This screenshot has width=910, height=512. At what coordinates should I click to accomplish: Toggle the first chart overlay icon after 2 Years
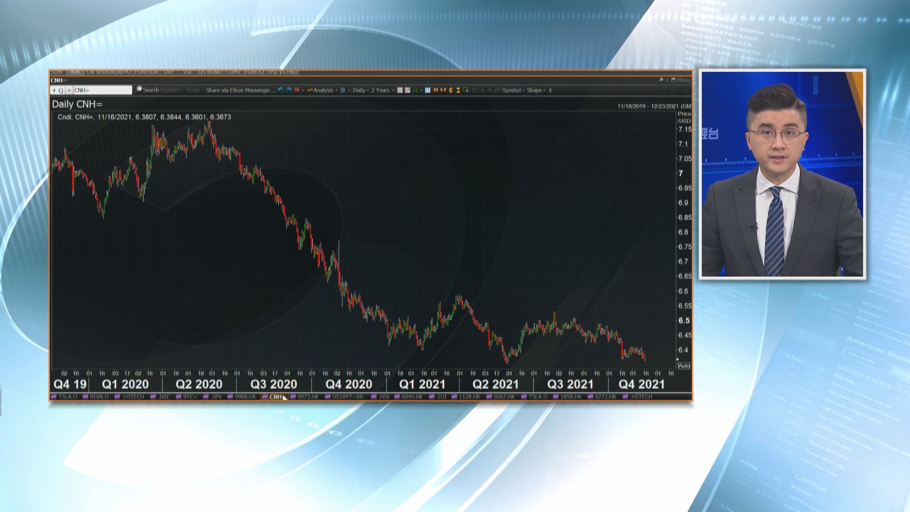(400, 90)
